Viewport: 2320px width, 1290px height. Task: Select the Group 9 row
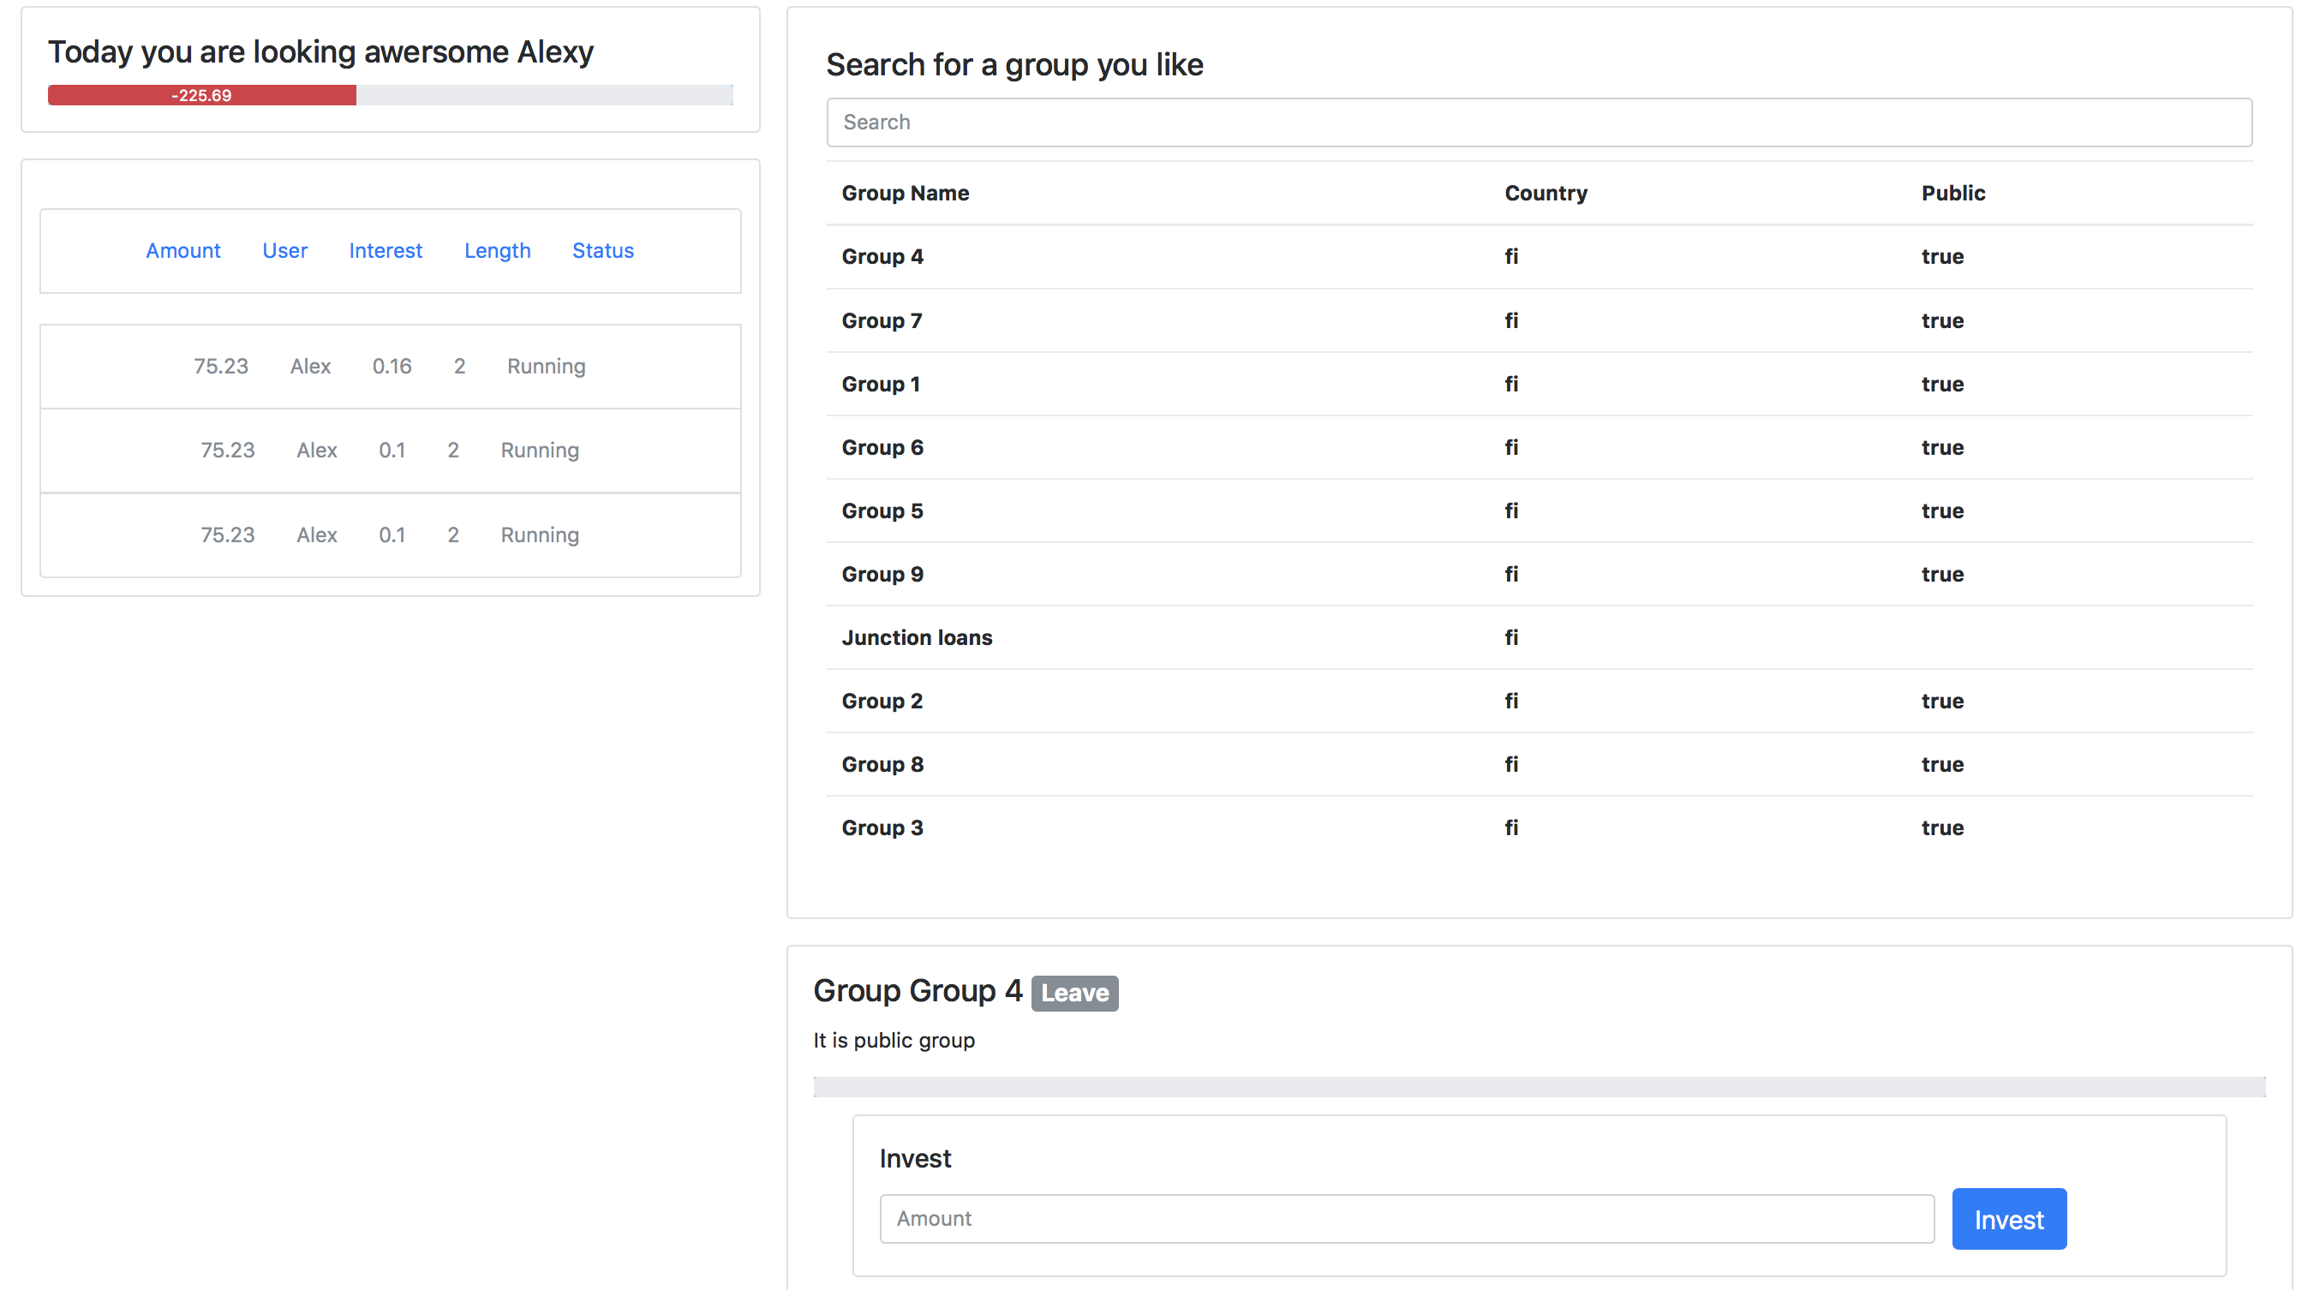[882, 575]
